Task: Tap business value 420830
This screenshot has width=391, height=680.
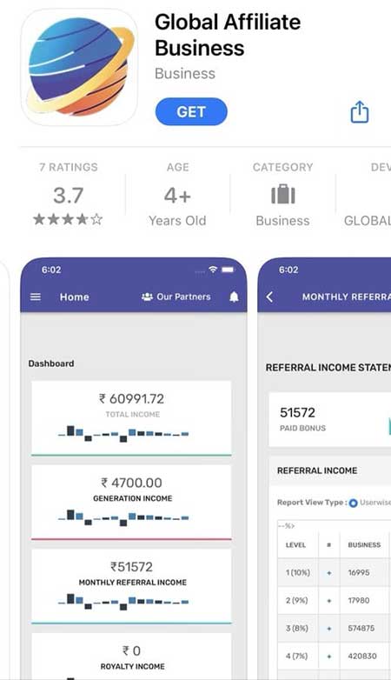Action: tap(362, 657)
